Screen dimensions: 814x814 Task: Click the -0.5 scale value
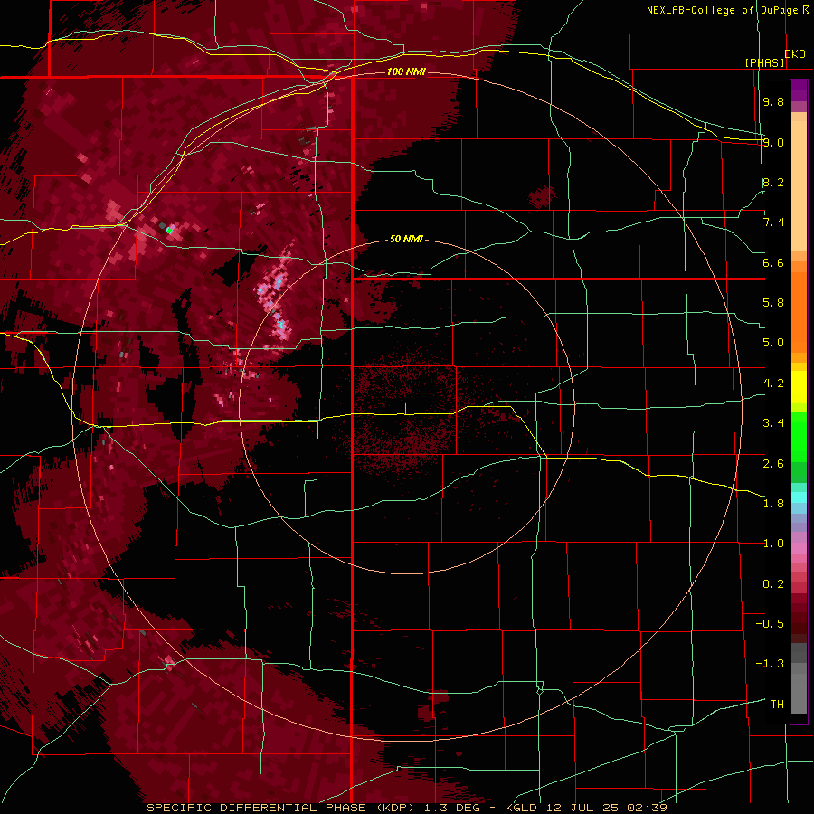(770, 624)
